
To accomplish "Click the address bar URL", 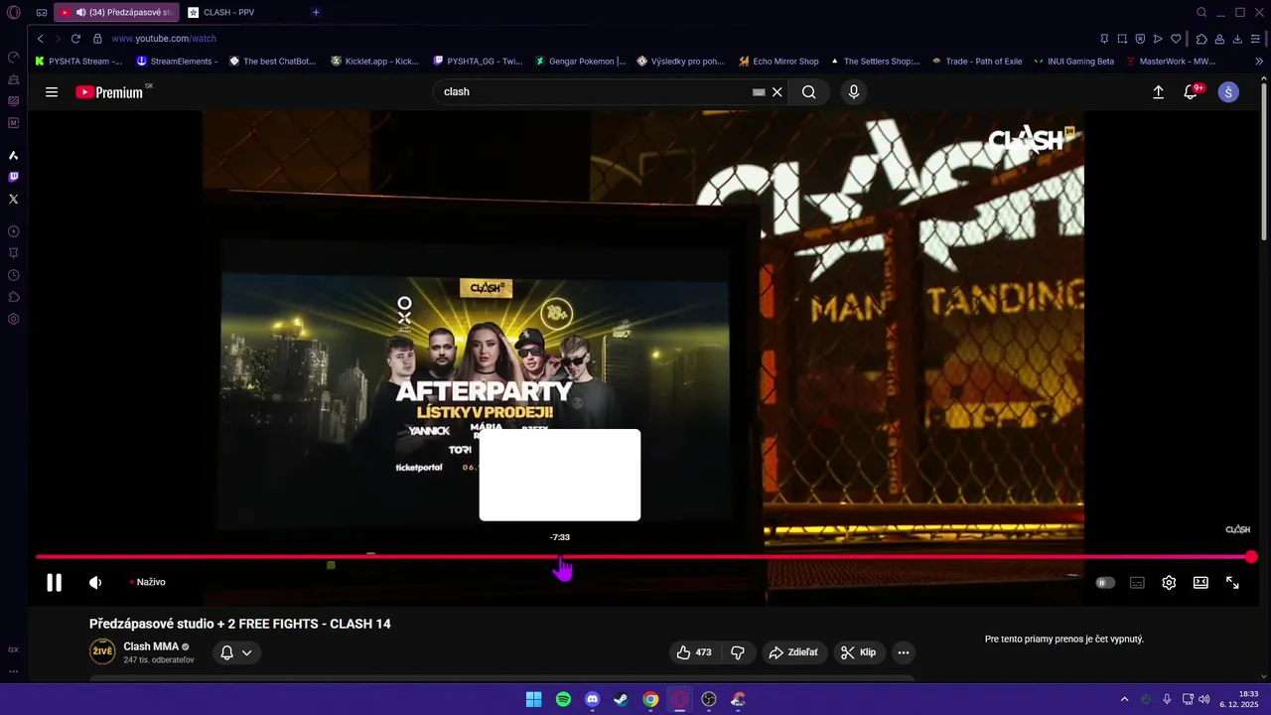I will (164, 39).
